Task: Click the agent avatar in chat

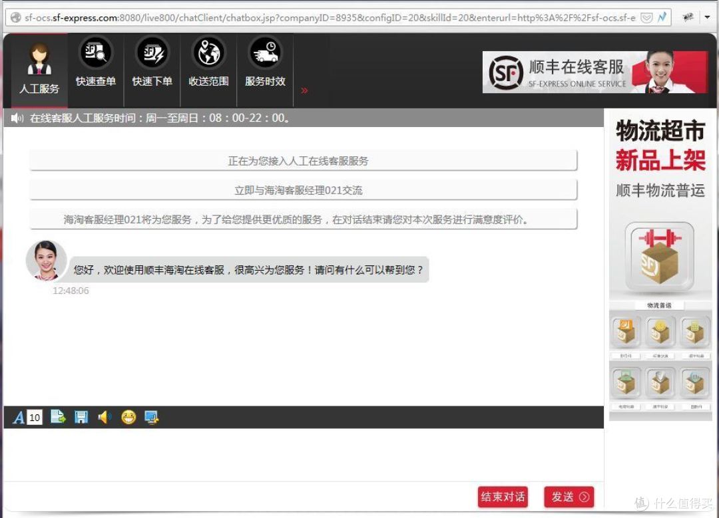Action: coord(47,260)
